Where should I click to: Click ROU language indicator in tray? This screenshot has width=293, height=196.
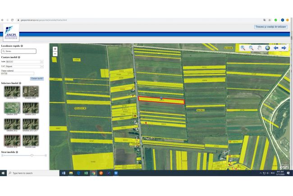pyautogui.click(x=273, y=173)
